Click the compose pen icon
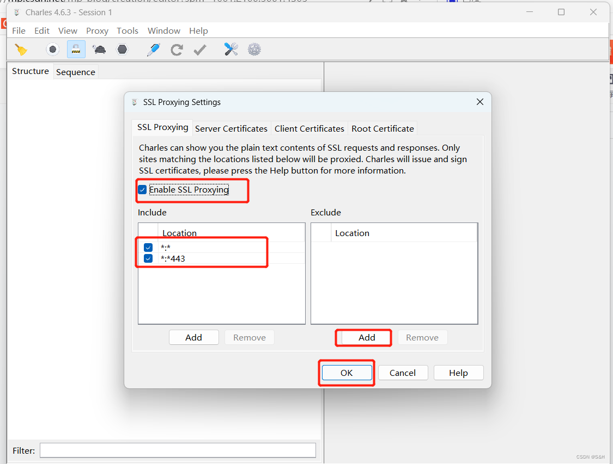The image size is (613, 464). click(x=153, y=50)
